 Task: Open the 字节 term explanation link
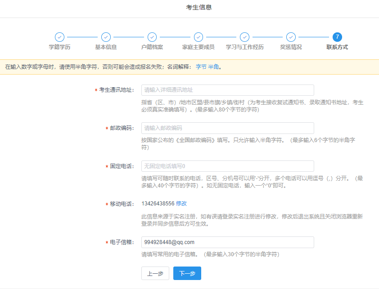[201, 67]
